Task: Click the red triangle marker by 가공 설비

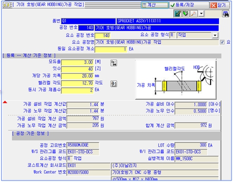Action: (x=5, y=102)
